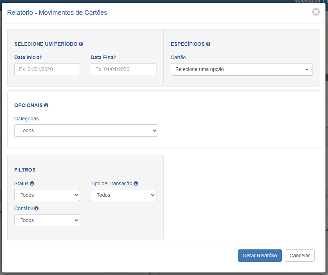
Task: Click the Gerar Relatório button
Action: click(x=260, y=256)
